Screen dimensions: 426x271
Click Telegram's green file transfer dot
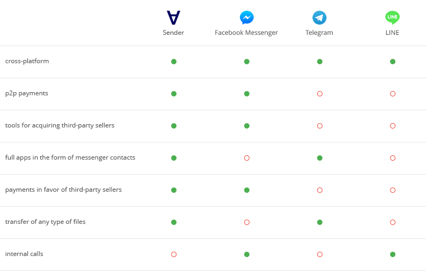point(320,222)
